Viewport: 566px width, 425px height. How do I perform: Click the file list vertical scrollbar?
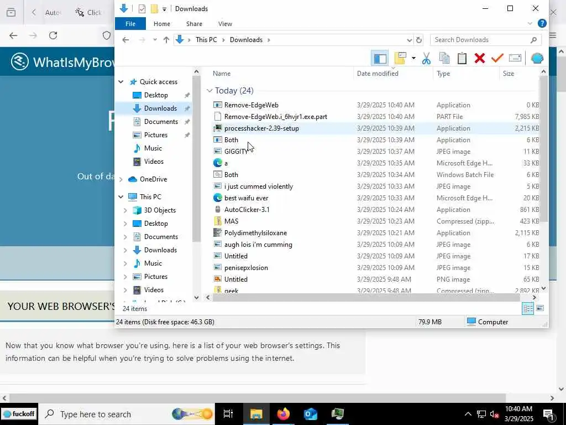point(544,149)
